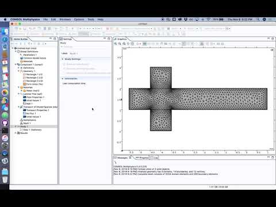Viewport: 276px width, 207px height.
Task: Open Spotlight search in the menu bar
Action: point(258,20)
